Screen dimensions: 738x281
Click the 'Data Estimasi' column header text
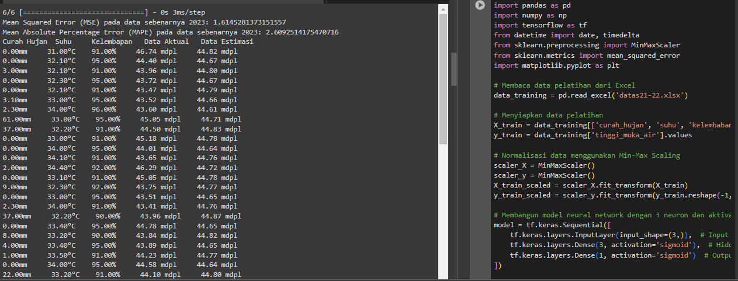227,42
